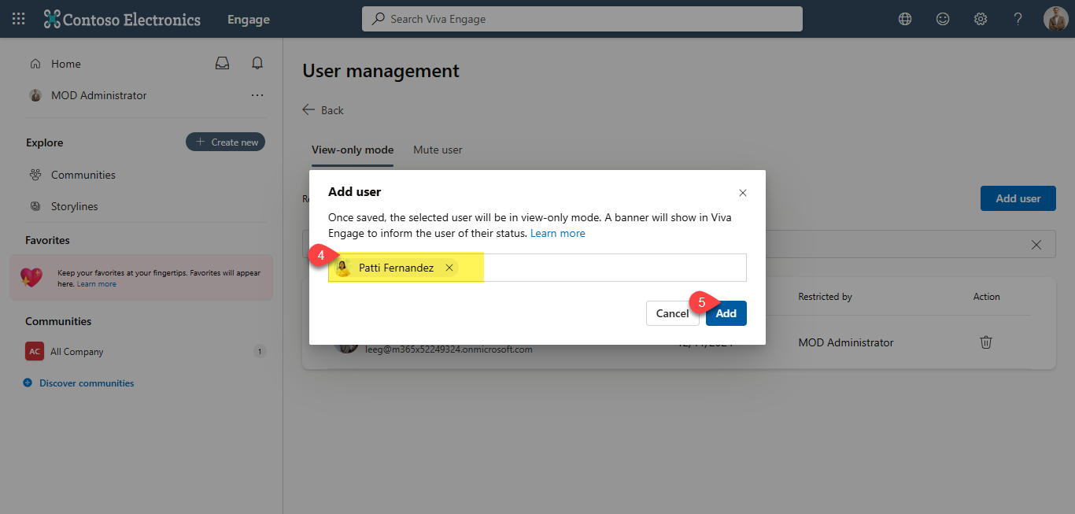Screen dimensions: 1075x514
Task: Click the Contoso Electronics logo
Action: coord(122,18)
